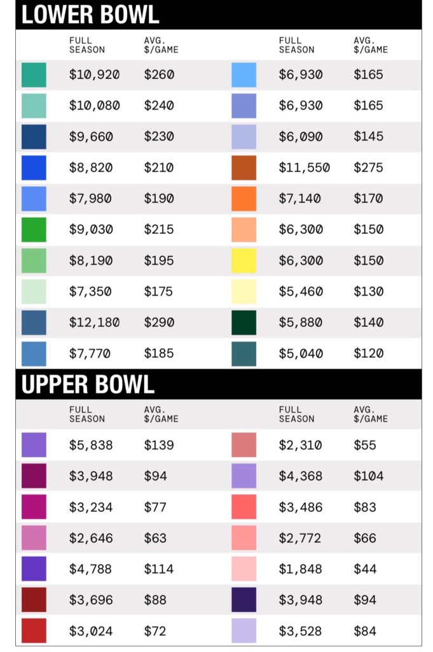The width and height of the screenshot is (433, 652).
Task: Click the Lower Bowl section header
Action: pyautogui.click(x=90, y=15)
